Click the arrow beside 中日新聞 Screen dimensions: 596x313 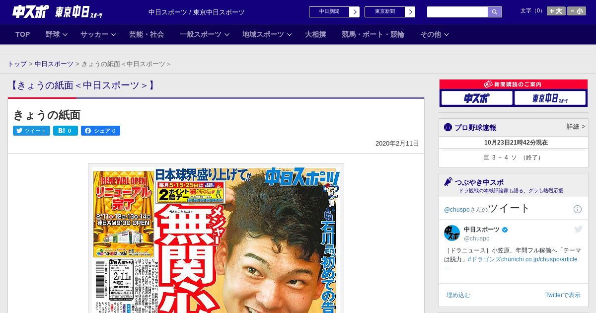(355, 12)
